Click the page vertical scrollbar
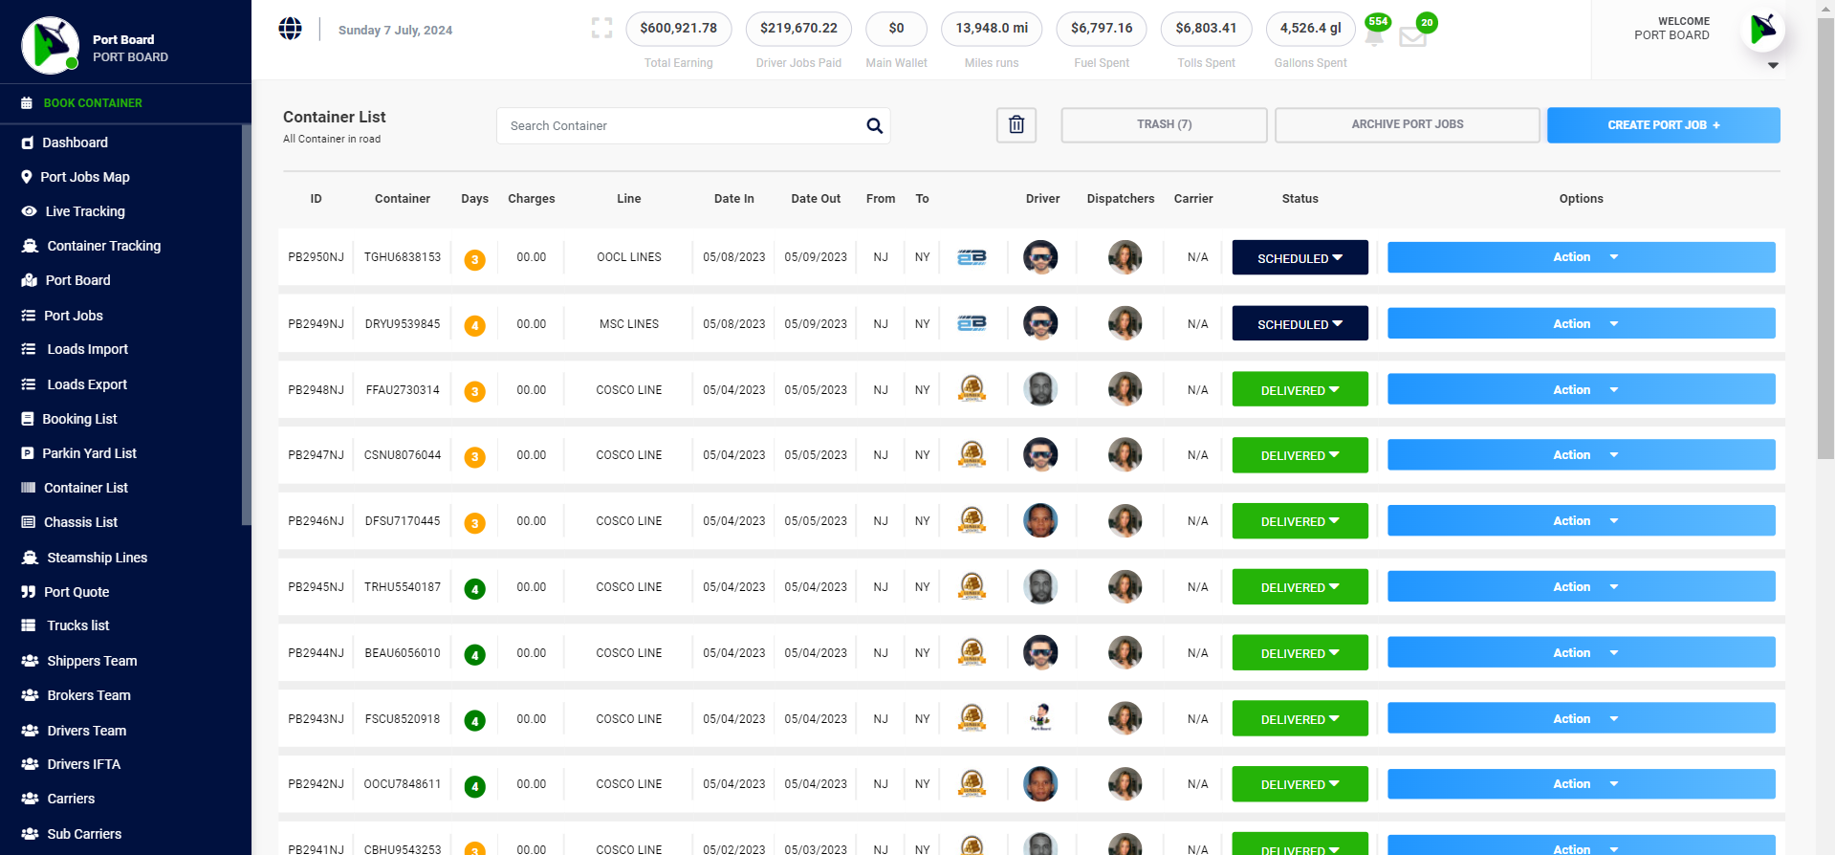The height and width of the screenshot is (855, 1835). pos(1825,239)
